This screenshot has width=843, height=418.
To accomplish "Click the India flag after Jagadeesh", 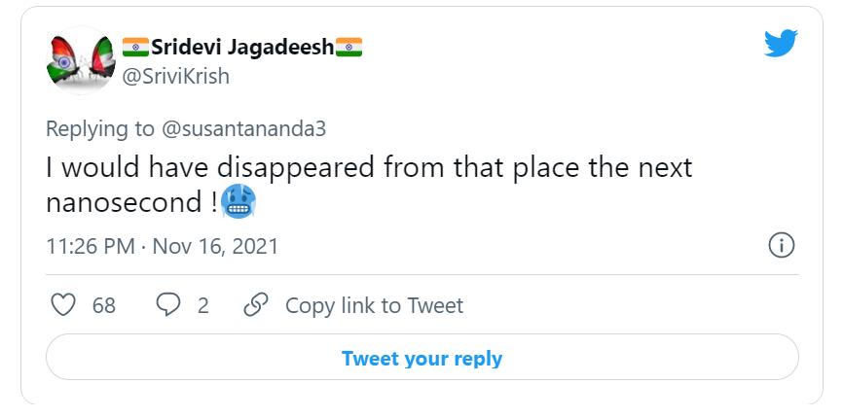I will tap(348, 48).
